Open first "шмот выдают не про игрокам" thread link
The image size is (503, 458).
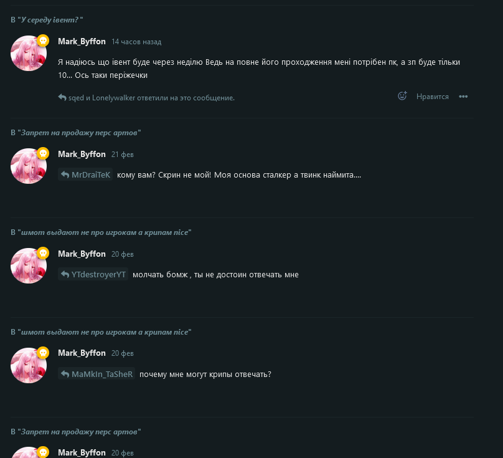pos(104,232)
